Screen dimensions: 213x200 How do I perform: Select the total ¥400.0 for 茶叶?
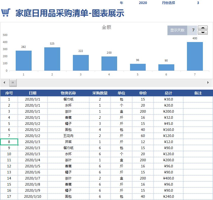pos(168,178)
